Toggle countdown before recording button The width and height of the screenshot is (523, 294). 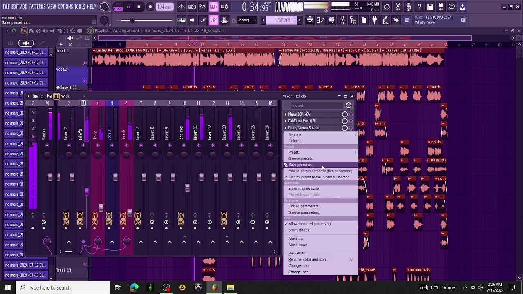coord(203,7)
